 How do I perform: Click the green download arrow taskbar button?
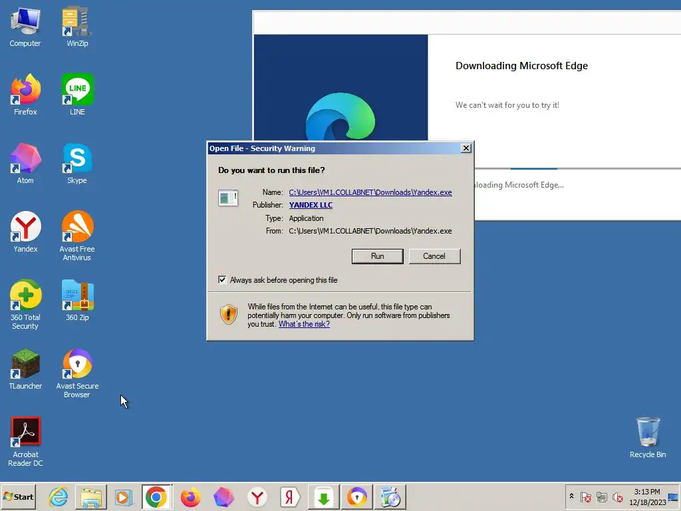[x=324, y=496]
